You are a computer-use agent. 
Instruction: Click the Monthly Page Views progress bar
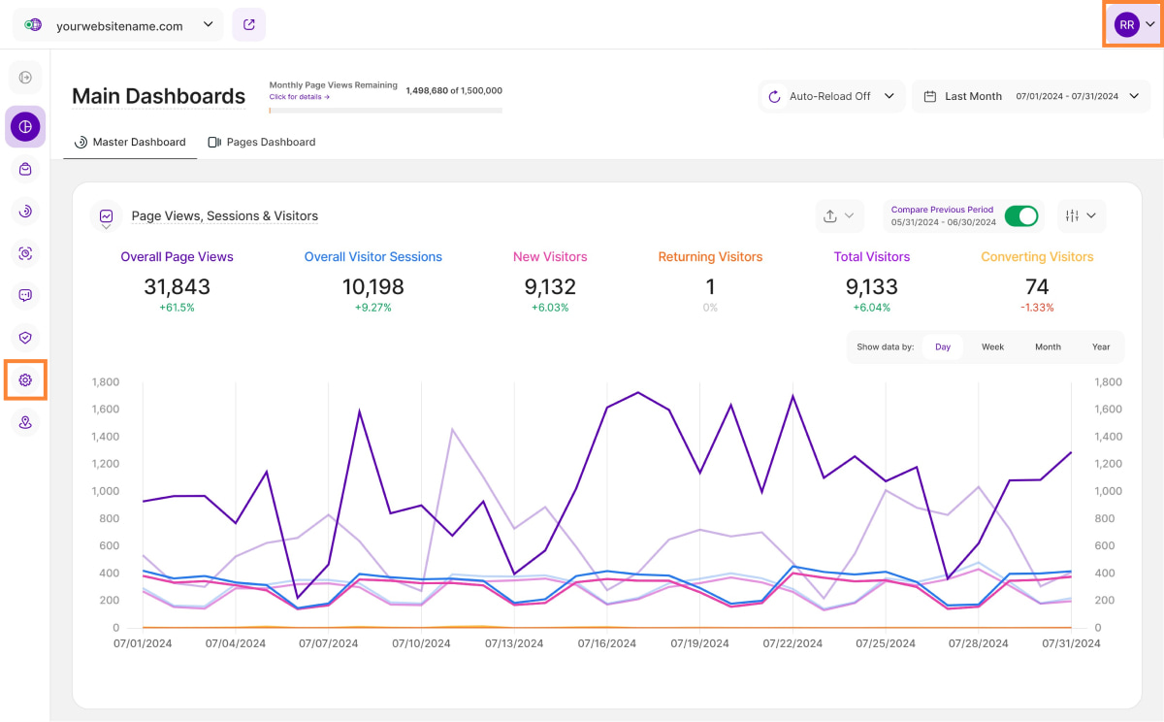point(385,111)
